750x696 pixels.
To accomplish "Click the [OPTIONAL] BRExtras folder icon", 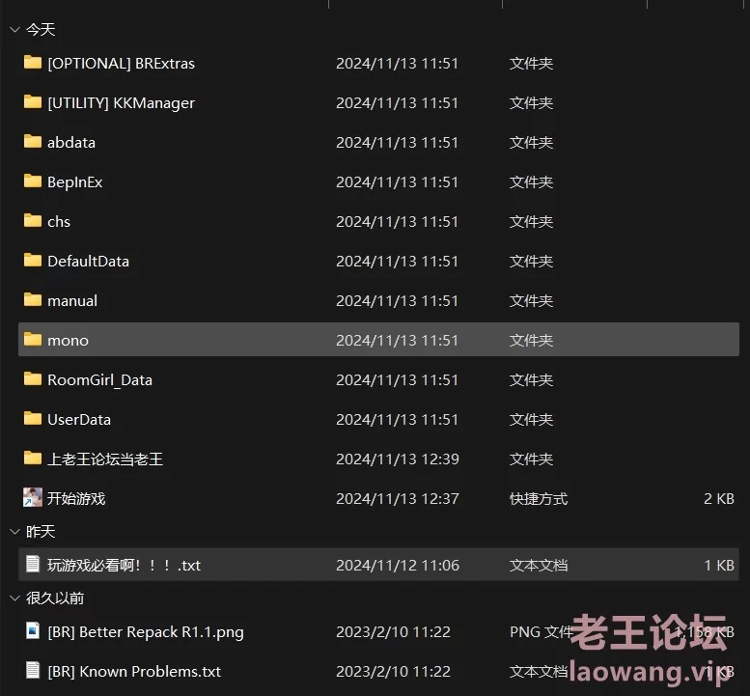I will coord(33,62).
